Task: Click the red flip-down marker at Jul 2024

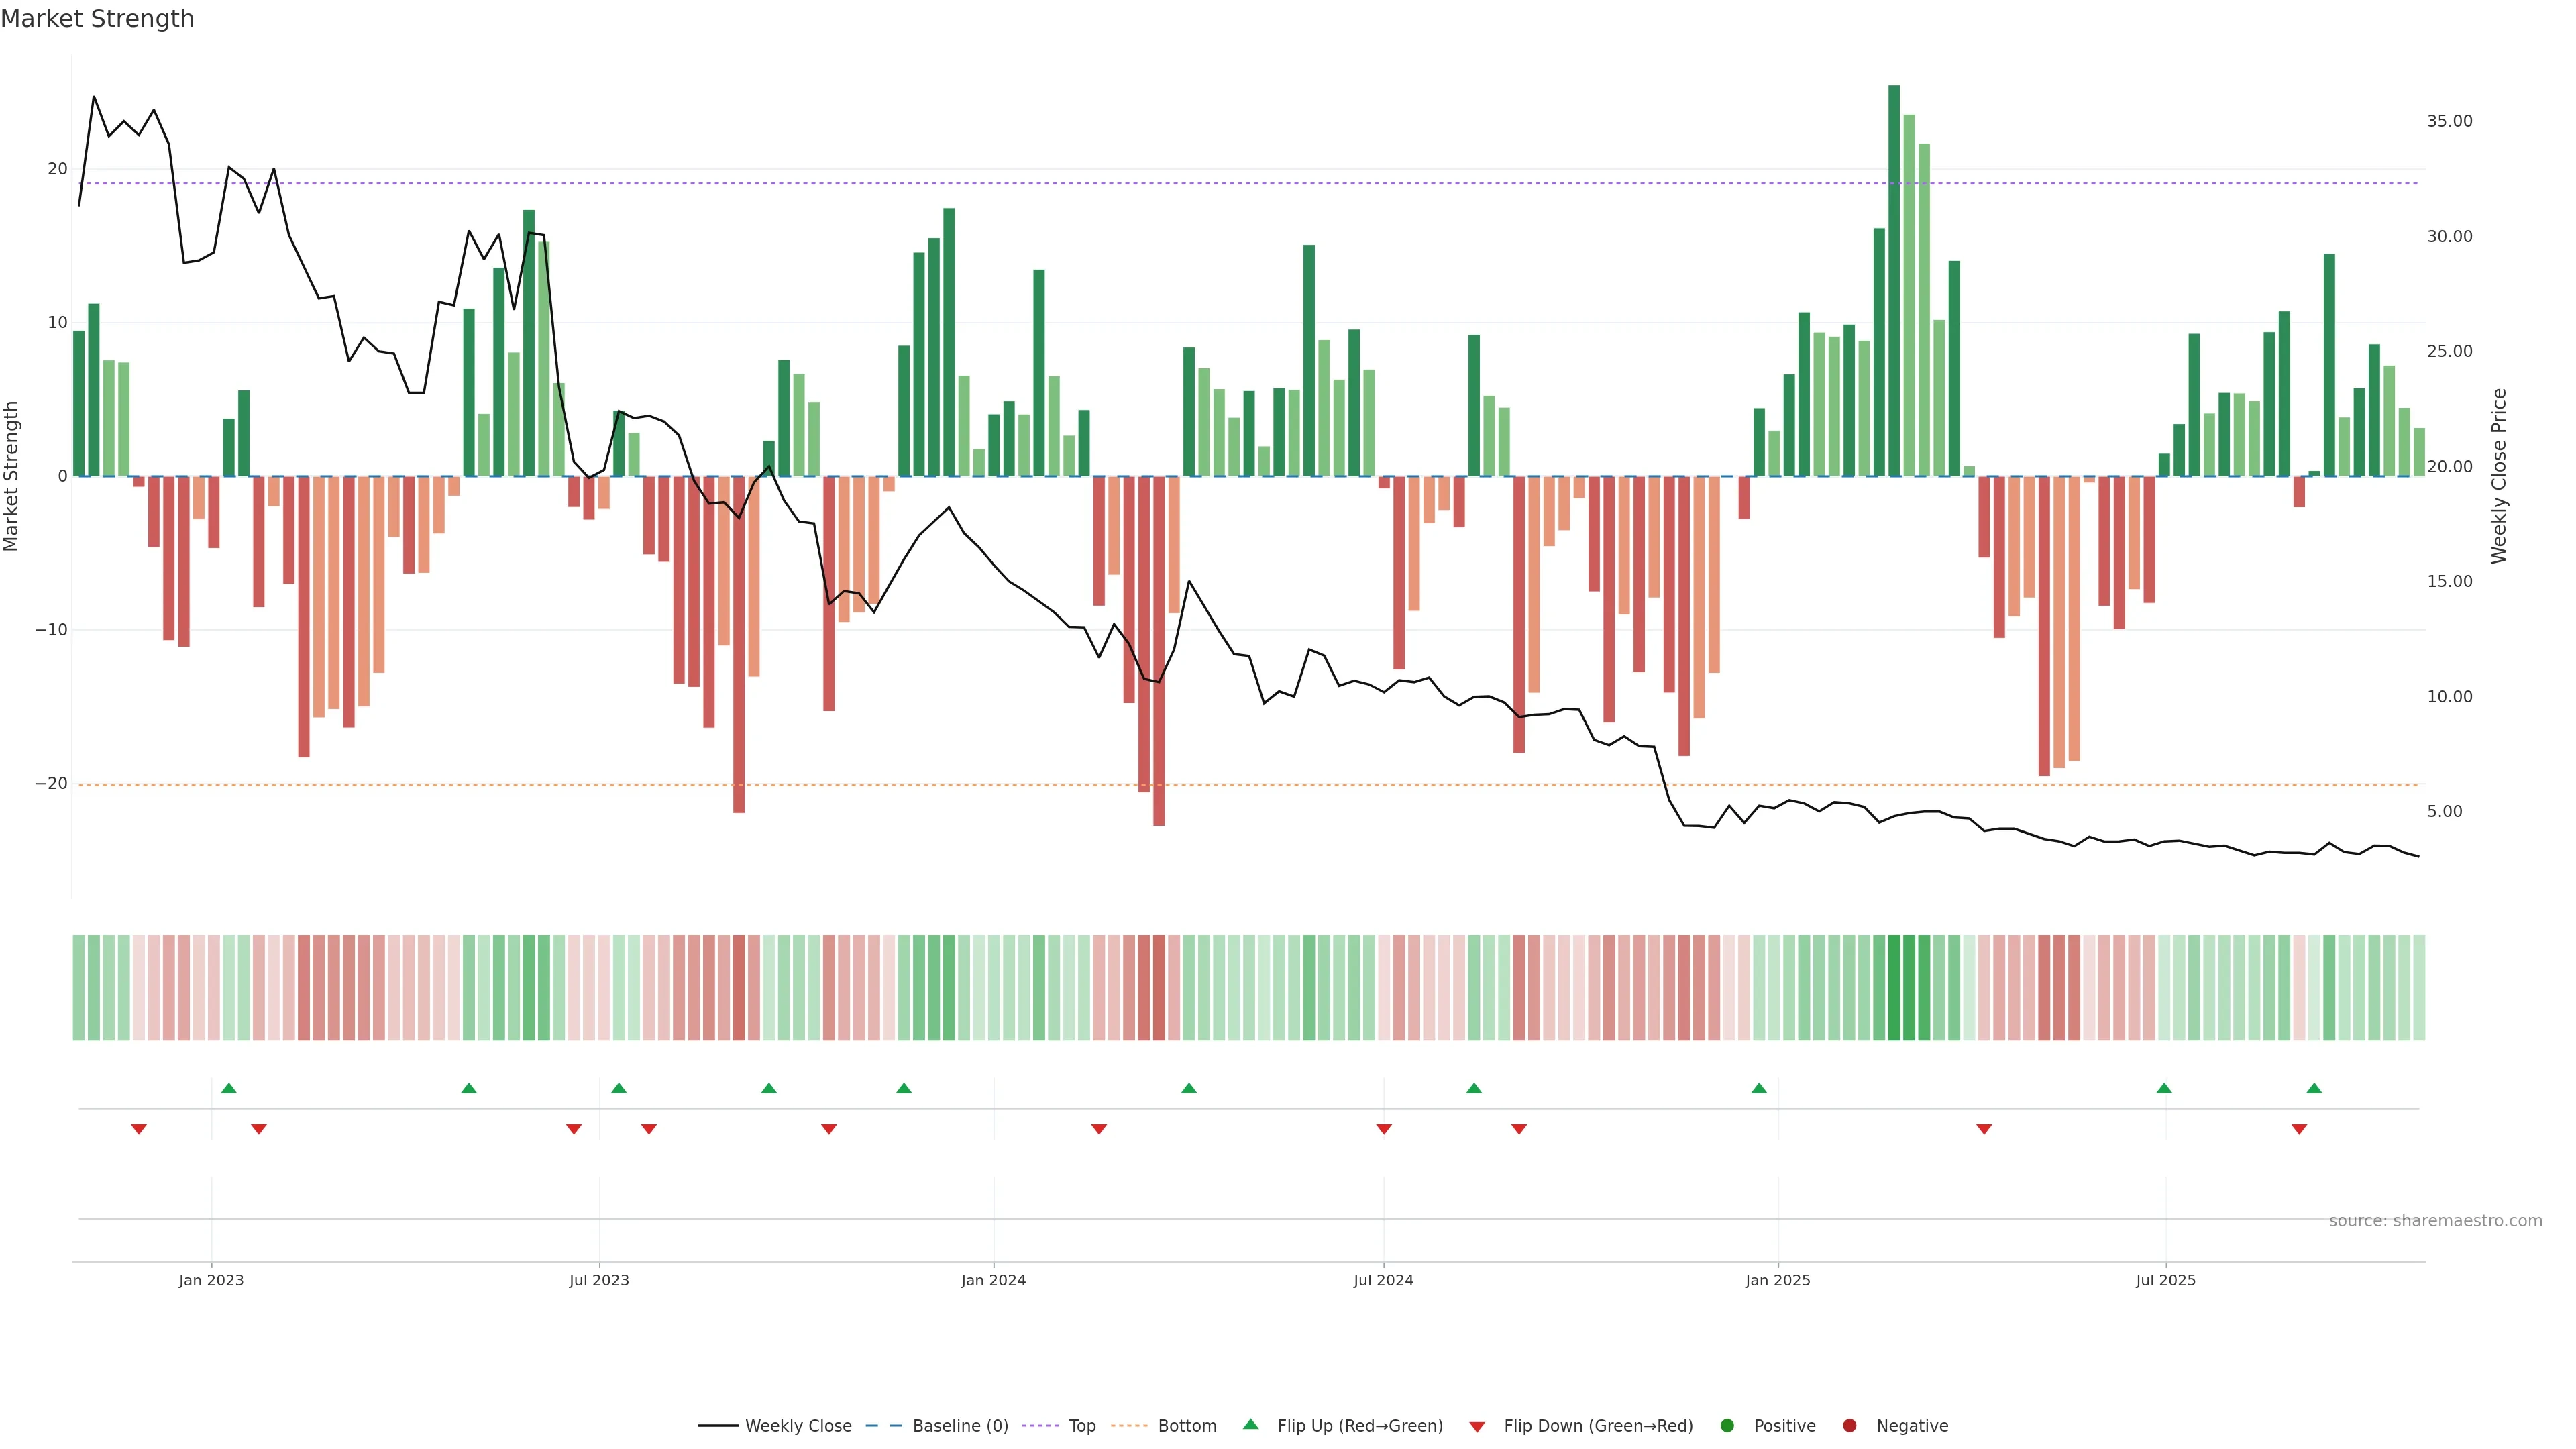Action: [1384, 1129]
